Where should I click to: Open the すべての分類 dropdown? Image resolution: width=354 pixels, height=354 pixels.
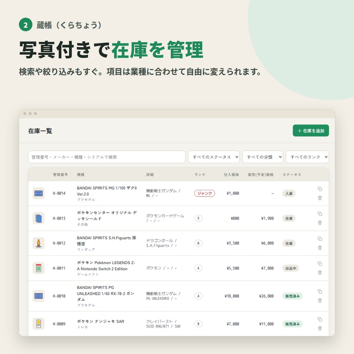pos(262,157)
